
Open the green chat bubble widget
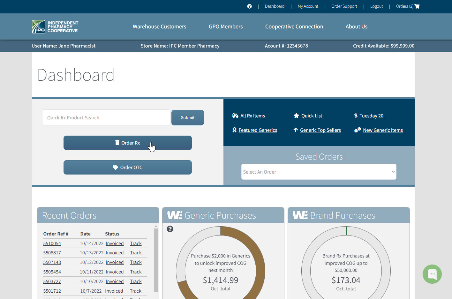coord(432,274)
